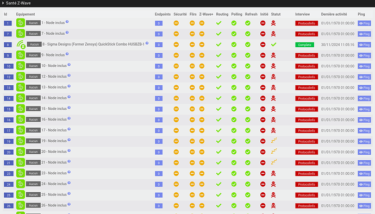Click the red Initié icon for node 25
Screen dimensions: 375x214
click(x=263, y=195)
